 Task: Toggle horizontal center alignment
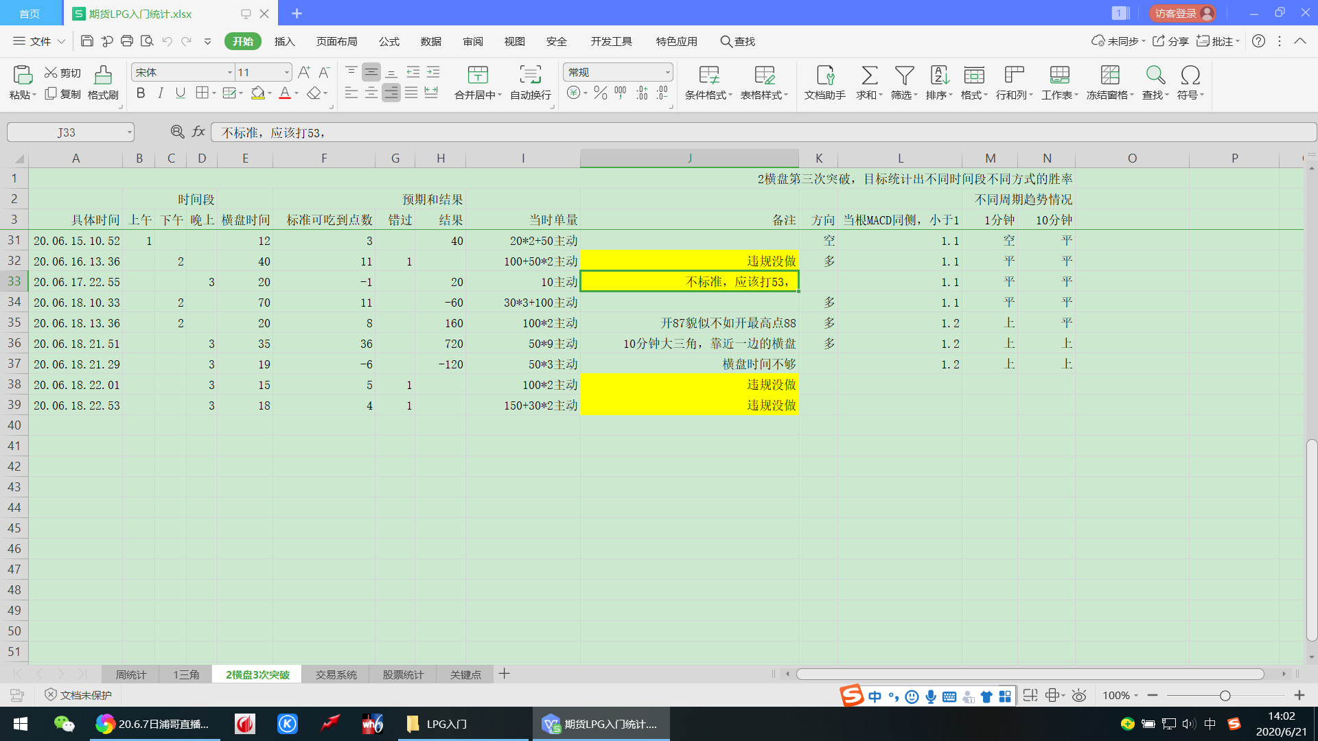click(371, 93)
